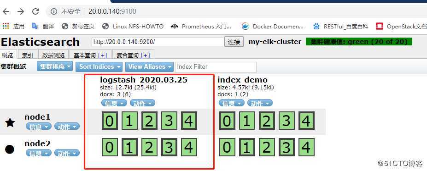The height and width of the screenshot is (171, 427).
Task: Select index-demo shard 2 on node2
Action: click(x=267, y=147)
